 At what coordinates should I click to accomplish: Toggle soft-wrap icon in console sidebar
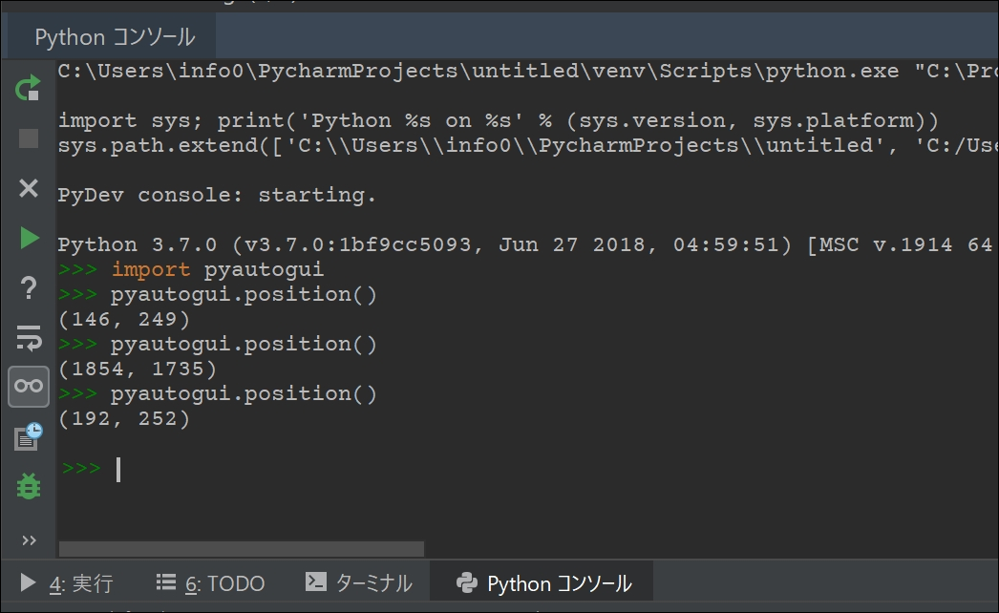pos(28,338)
